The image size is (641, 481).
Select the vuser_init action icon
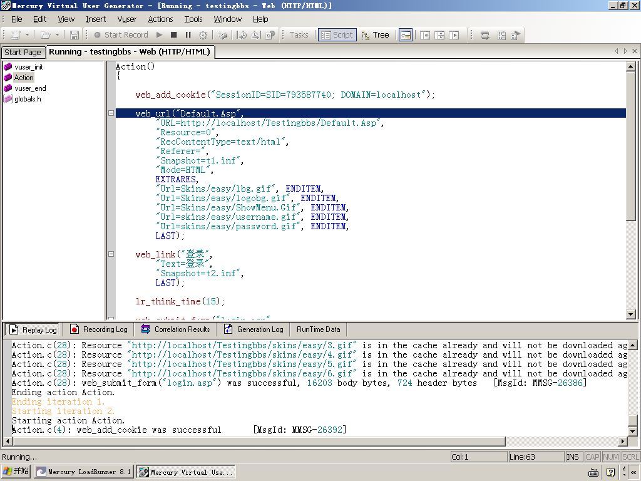[8, 67]
